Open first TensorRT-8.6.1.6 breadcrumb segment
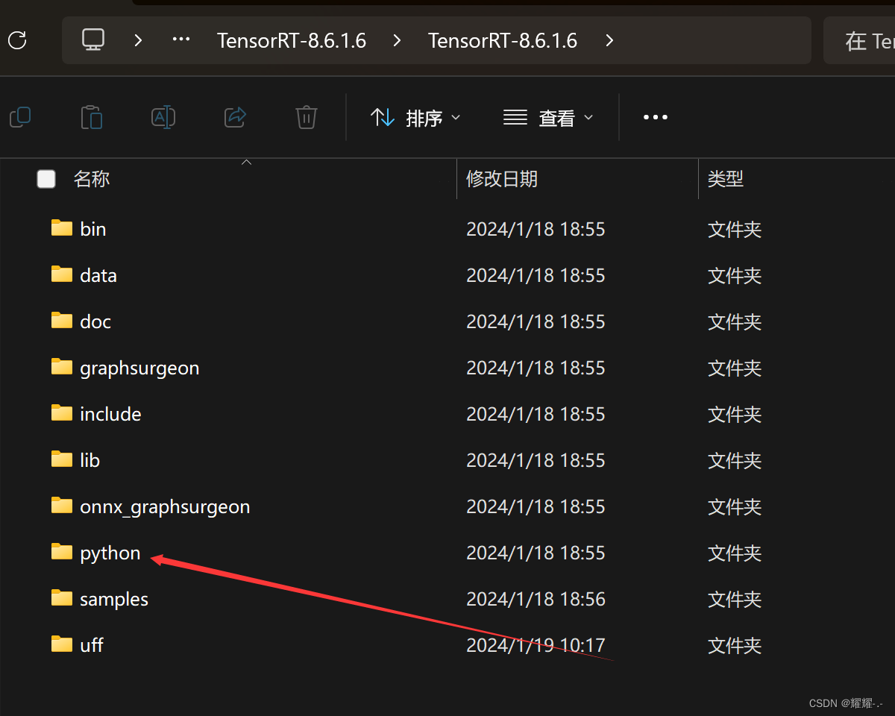The height and width of the screenshot is (716, 895). tap(292, 40)
